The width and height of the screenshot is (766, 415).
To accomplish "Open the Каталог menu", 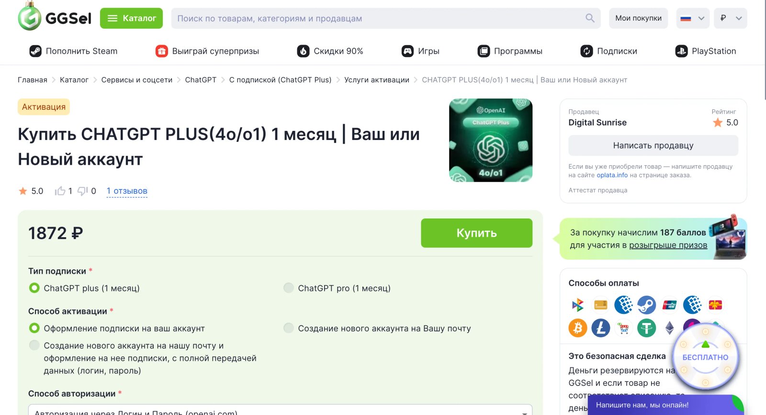I will coord(131,18).
